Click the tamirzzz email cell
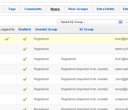 click(x=122, y=49)
